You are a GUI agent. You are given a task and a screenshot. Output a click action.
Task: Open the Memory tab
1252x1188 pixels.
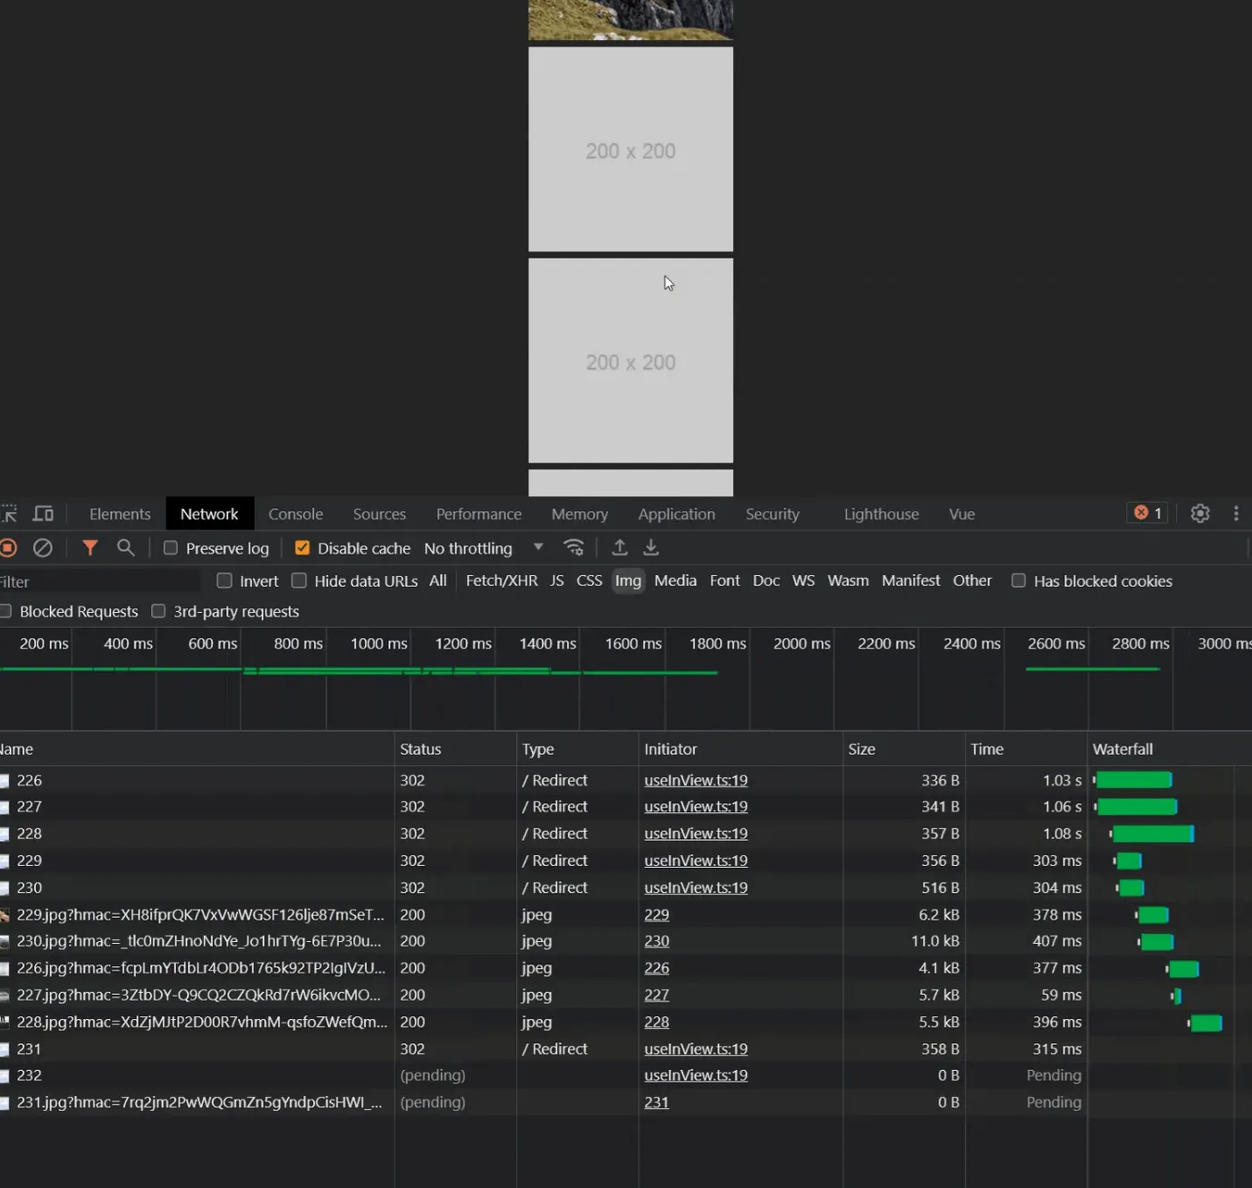coord(579,513)
